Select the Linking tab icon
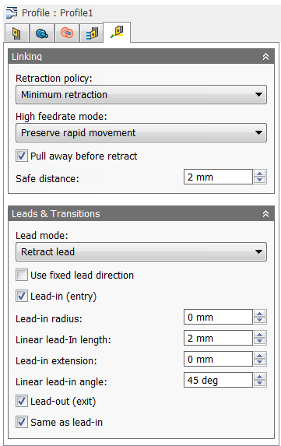281x446 pixels. coord(117,32)
